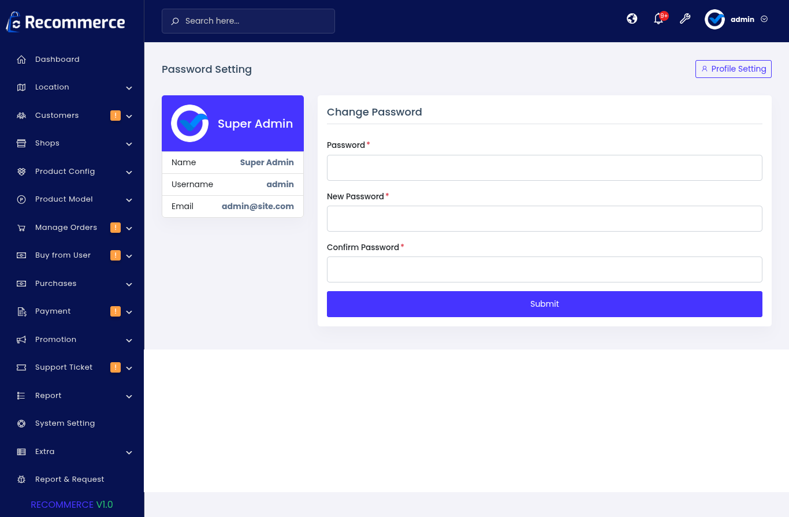
Task: Click the Recommerce logo
Action: pyautogui.click(x=66, y=22)
